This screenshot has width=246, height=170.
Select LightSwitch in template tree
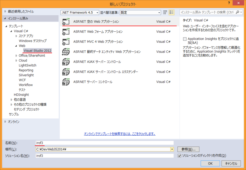point(27,65)
